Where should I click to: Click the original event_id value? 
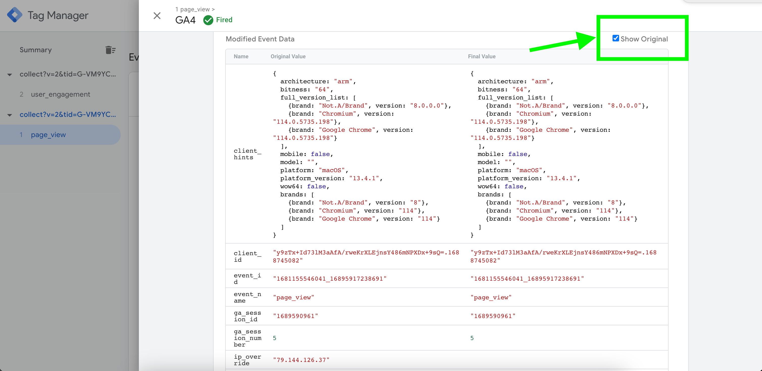(x=329, y=279)
